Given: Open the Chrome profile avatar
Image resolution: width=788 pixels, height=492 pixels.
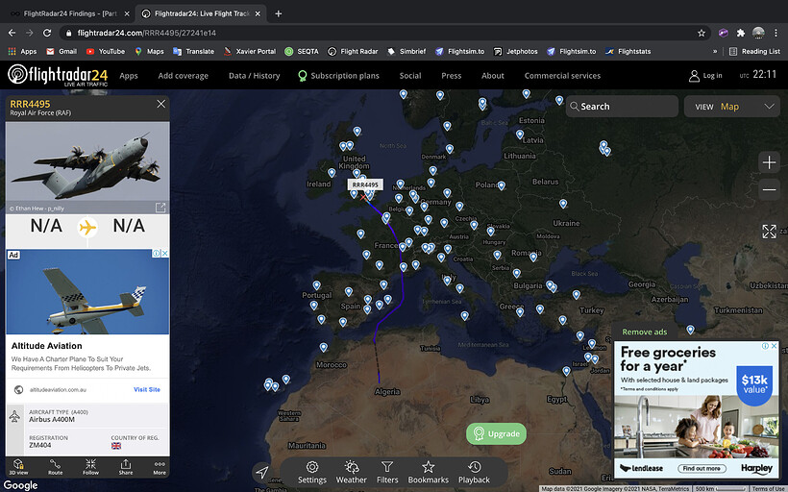Looking at the screenshot, I should click(x=758, y=34).
